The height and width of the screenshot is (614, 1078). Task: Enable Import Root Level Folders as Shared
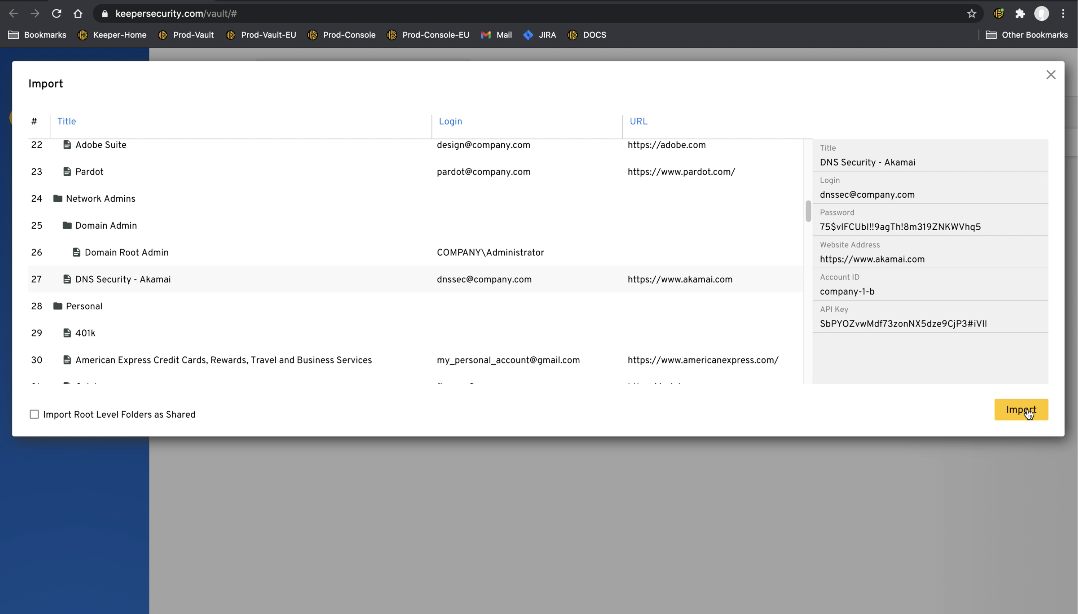(x=34, y=414)
